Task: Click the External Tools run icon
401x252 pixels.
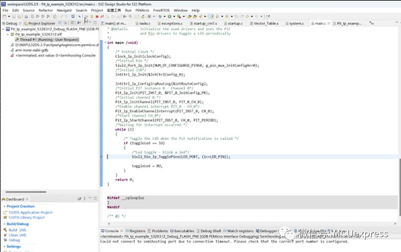Action: (x=179, y=16)
